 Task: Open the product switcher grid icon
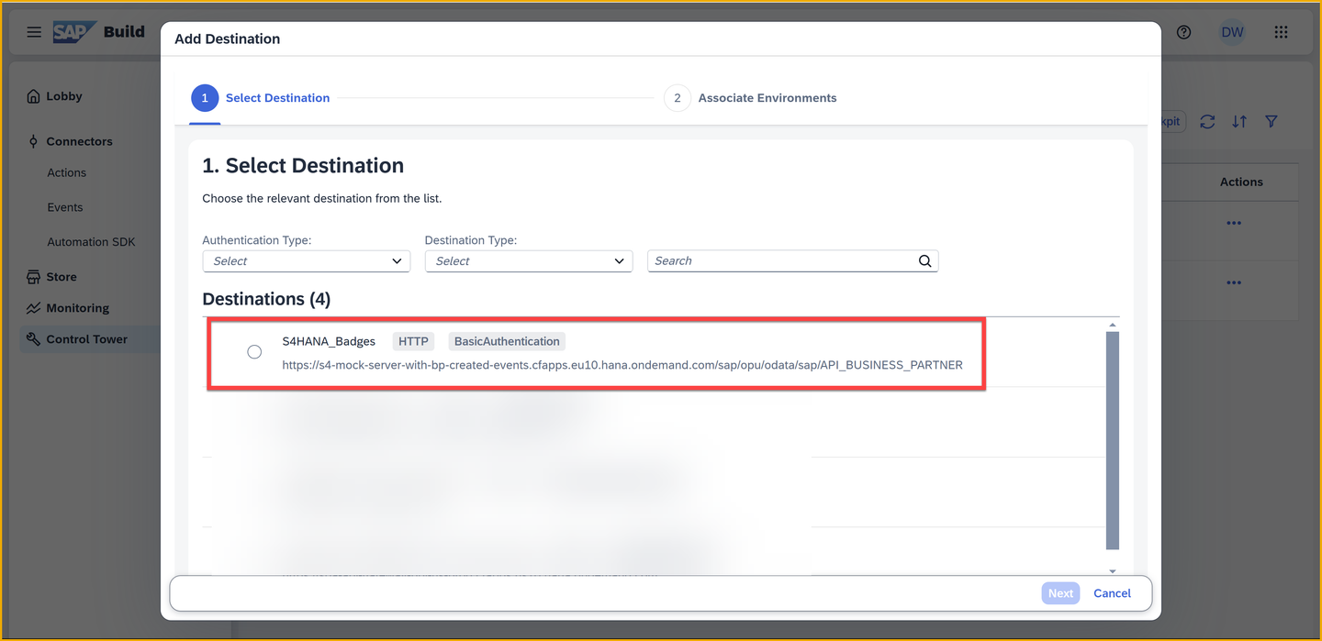tap(1281, 32)
